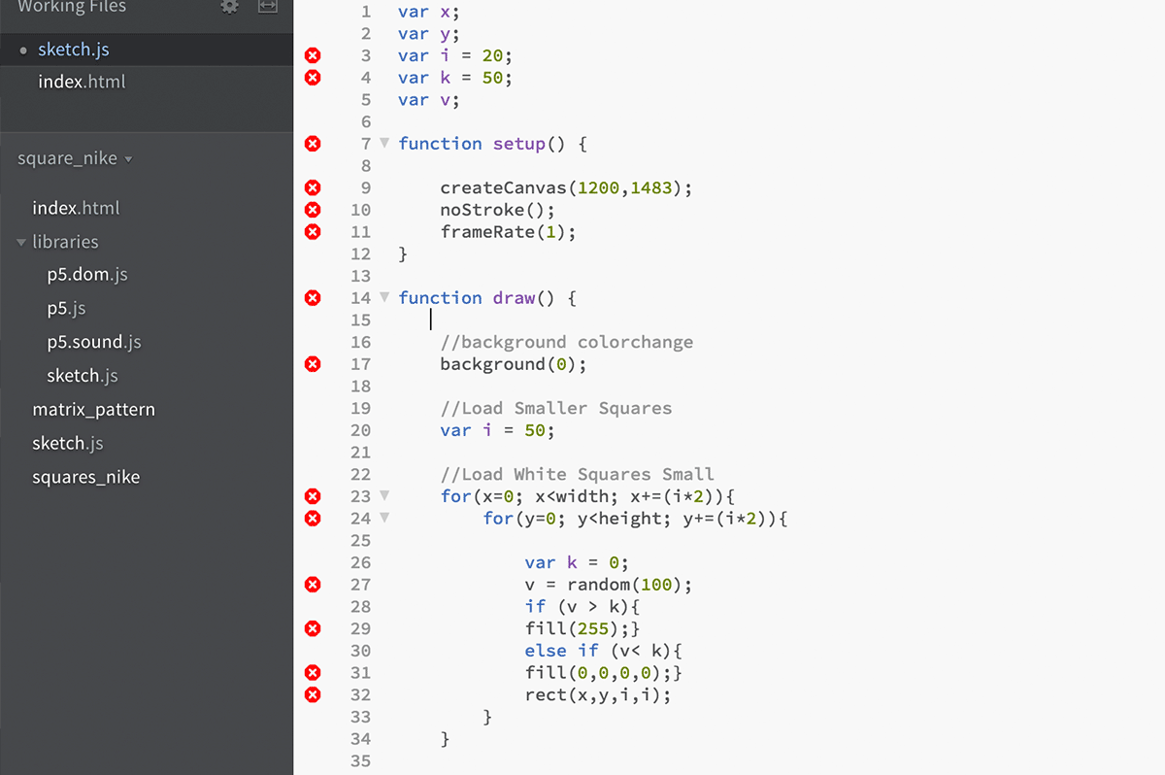The height and width of the screenshot is (775, 1165).
Task: Collapse the setup function fold arrow on line 7
Action: [x=384, y=144]
